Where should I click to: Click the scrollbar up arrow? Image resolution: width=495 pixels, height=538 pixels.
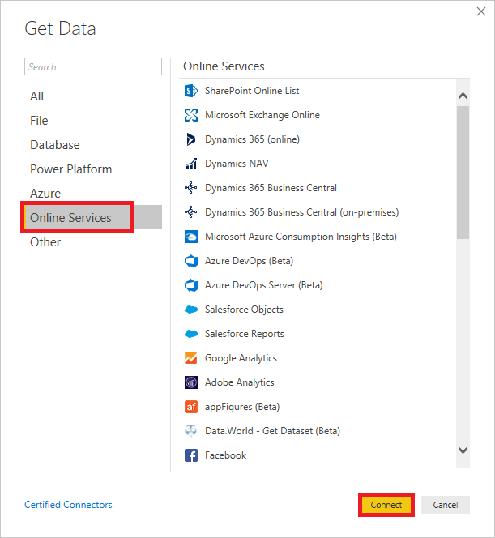click(463, 96)
